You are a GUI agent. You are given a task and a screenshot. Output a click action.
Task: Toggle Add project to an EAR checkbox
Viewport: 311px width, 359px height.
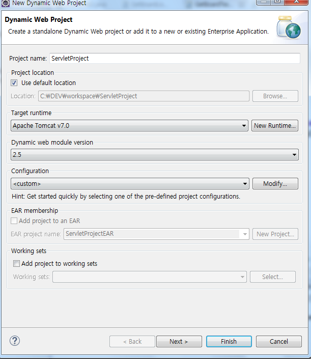point(14,220)
